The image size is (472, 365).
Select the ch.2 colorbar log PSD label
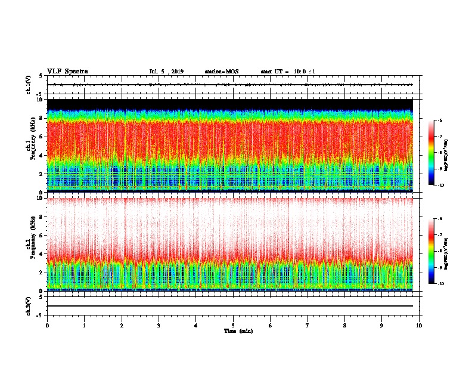pos(446,254)
